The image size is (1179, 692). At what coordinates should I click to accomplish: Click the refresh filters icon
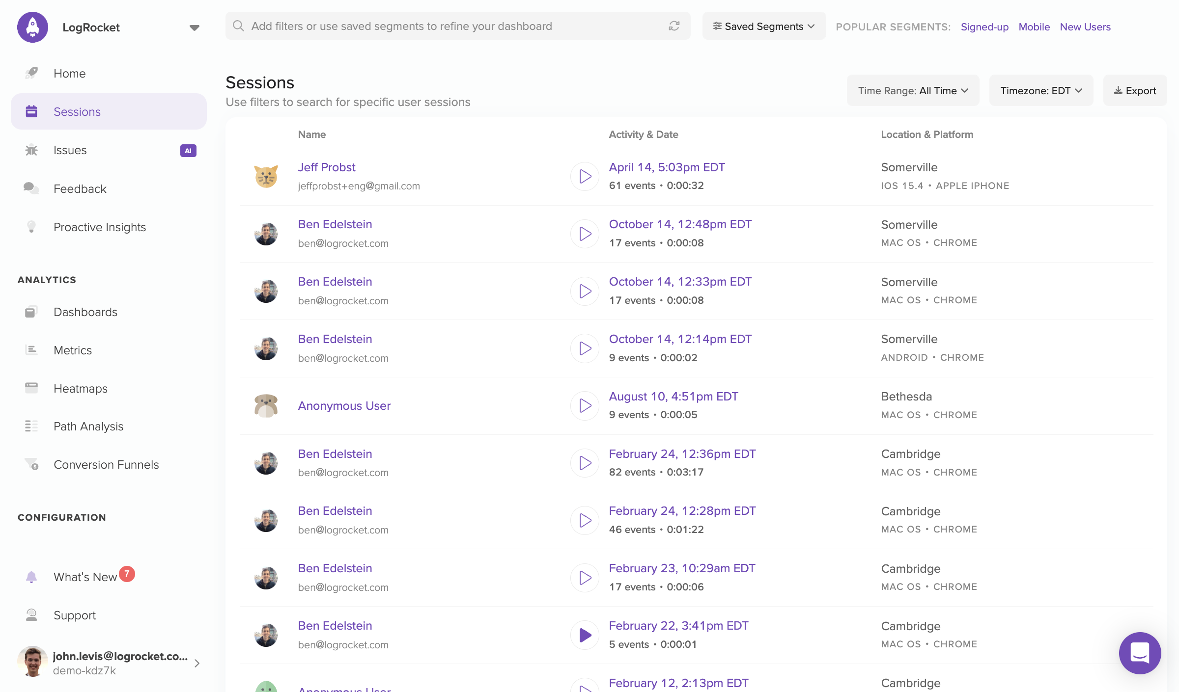[x=674, y=26]
